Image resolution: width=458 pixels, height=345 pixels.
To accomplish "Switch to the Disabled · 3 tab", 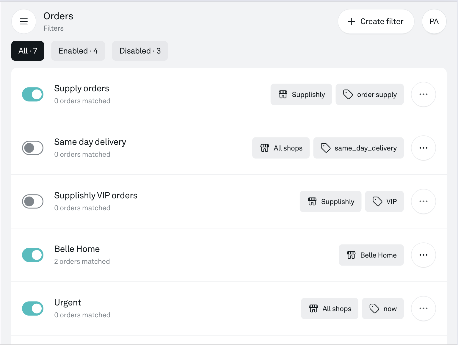I will click(x=140, y=51).
